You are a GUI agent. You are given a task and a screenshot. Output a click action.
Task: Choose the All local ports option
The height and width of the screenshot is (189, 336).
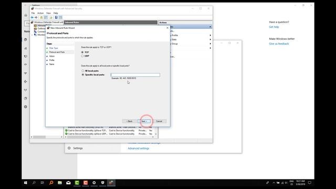[83, 71]
